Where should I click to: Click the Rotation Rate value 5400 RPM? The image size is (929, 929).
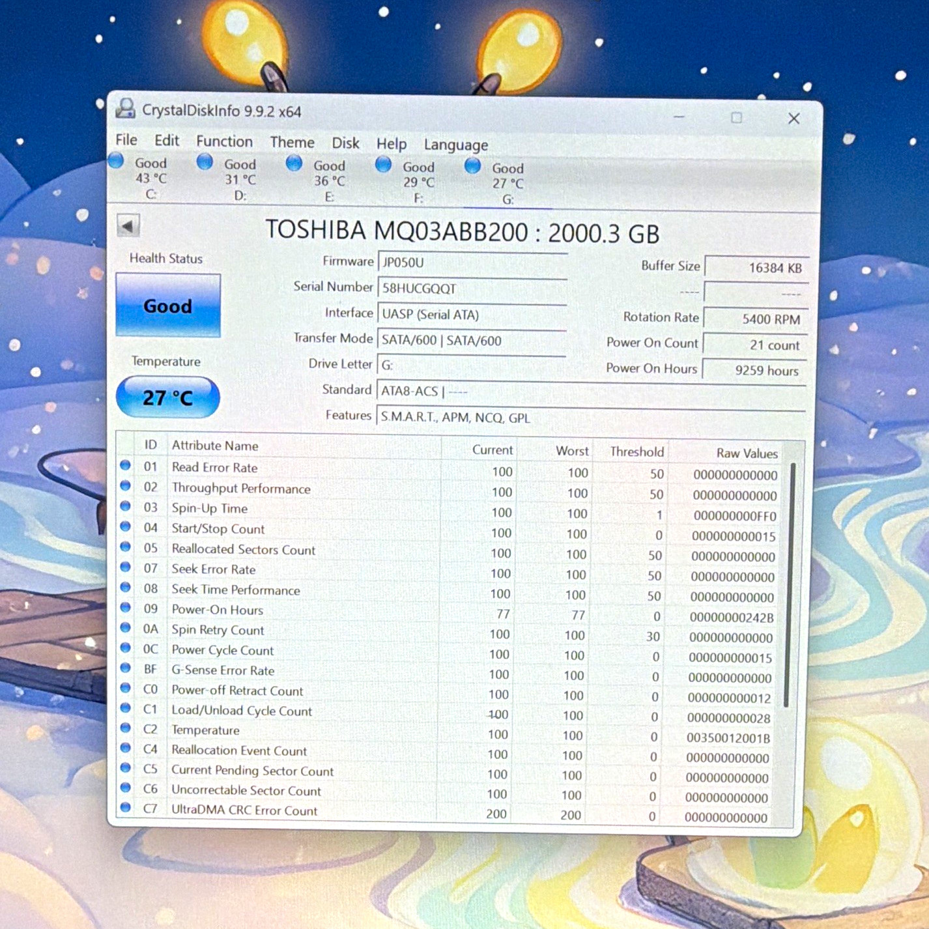(756, 319)
